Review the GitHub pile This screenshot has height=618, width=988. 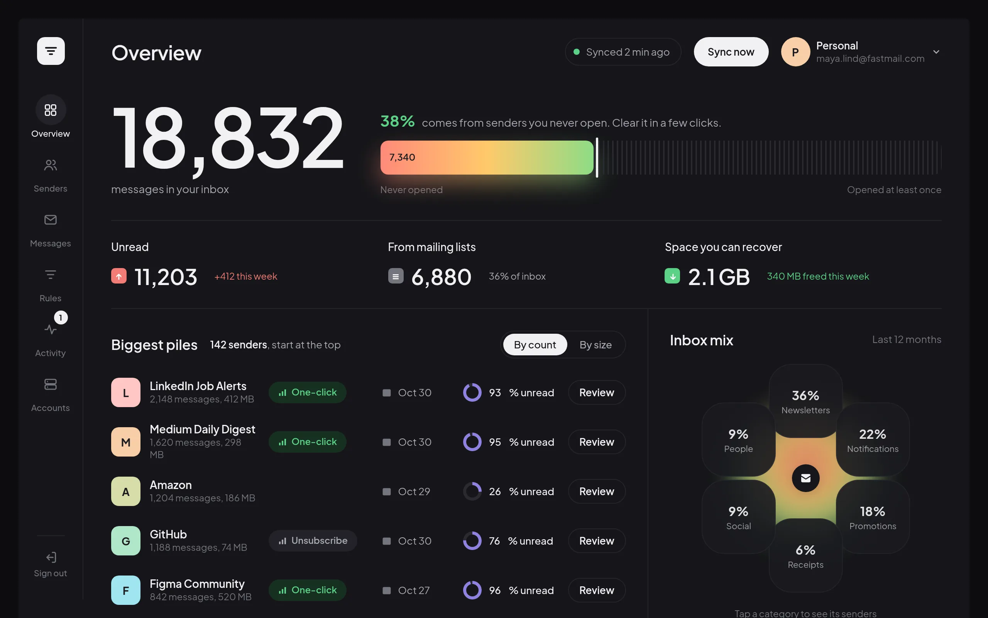click(597, 541)
